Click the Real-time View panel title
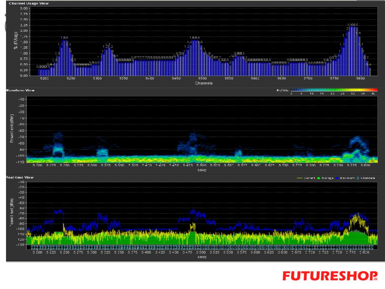The height and width of the screenshot is (289, 385). (x=20, y=178)
